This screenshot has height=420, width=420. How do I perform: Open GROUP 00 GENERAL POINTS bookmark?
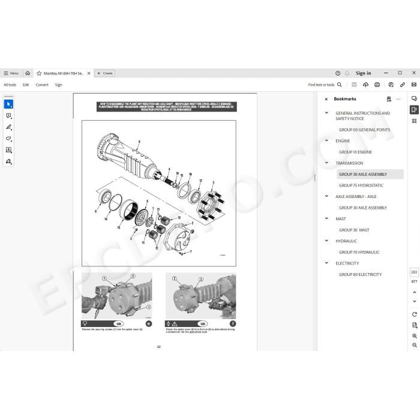tap(364, 130)
